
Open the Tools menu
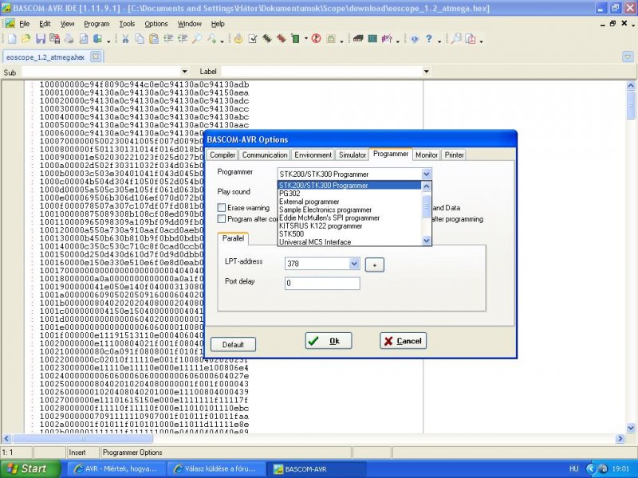tap(127, 24)
